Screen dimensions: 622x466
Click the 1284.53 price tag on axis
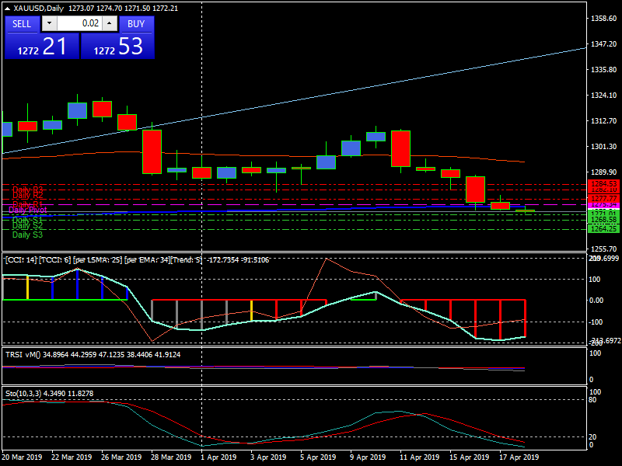pos(603,184)
